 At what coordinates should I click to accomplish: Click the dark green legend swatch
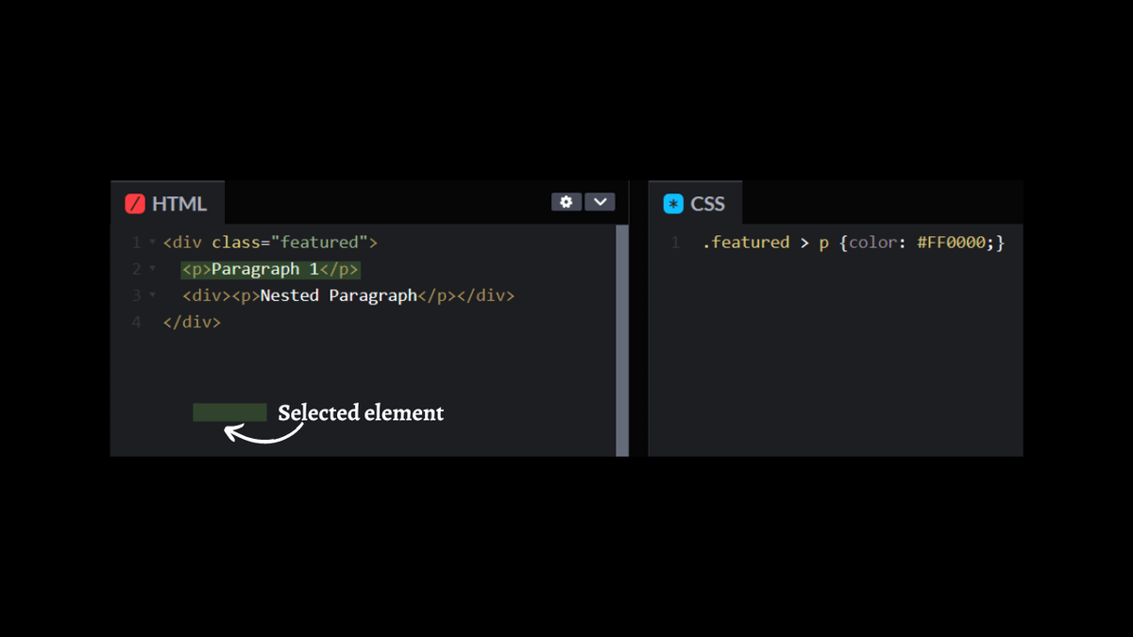click(229, 412)
